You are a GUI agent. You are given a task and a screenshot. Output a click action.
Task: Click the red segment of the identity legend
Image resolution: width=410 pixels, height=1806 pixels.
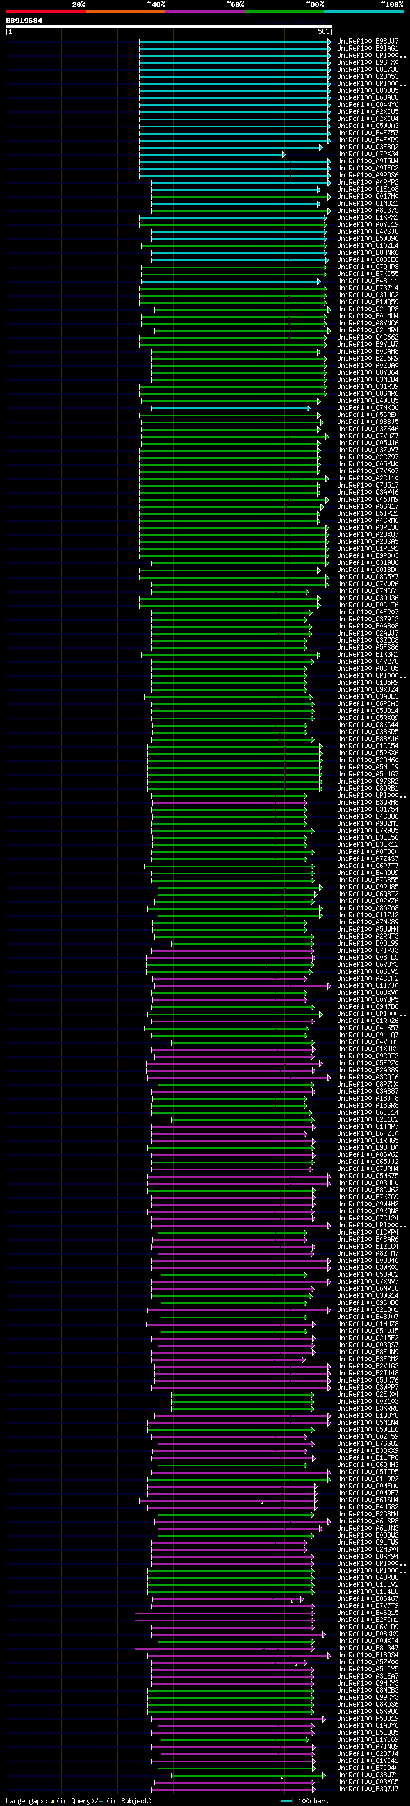(x=45, y=12)
